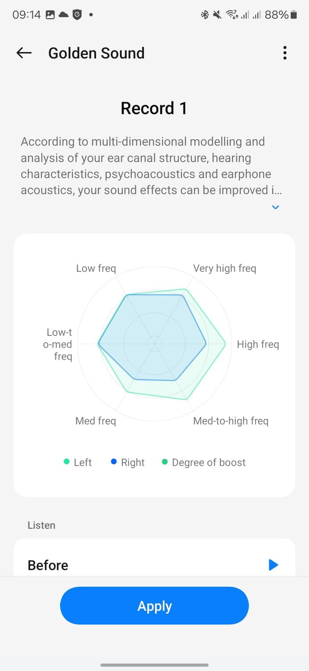Tap the battery status icon

[293, 15]
